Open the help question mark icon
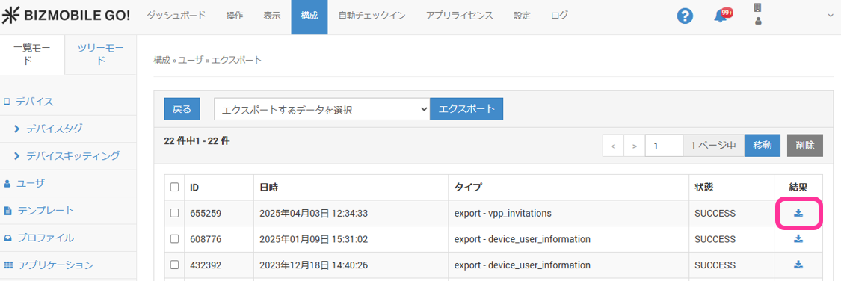The image size is (841, 281). pyautogui.click(x=685, y=16)
